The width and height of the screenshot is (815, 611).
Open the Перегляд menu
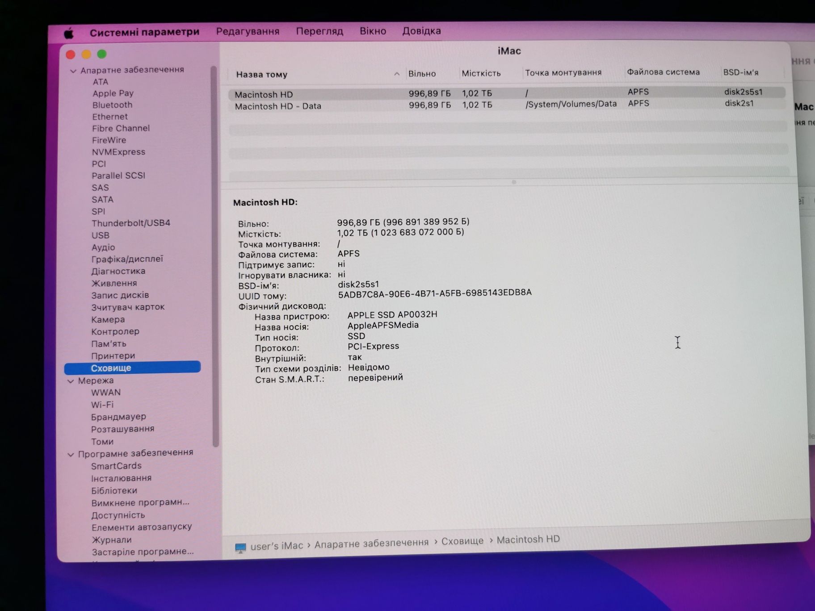click(319, 31)
